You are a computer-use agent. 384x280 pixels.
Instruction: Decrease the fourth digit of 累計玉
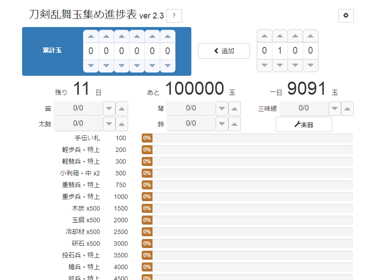[x=137, y=65]
